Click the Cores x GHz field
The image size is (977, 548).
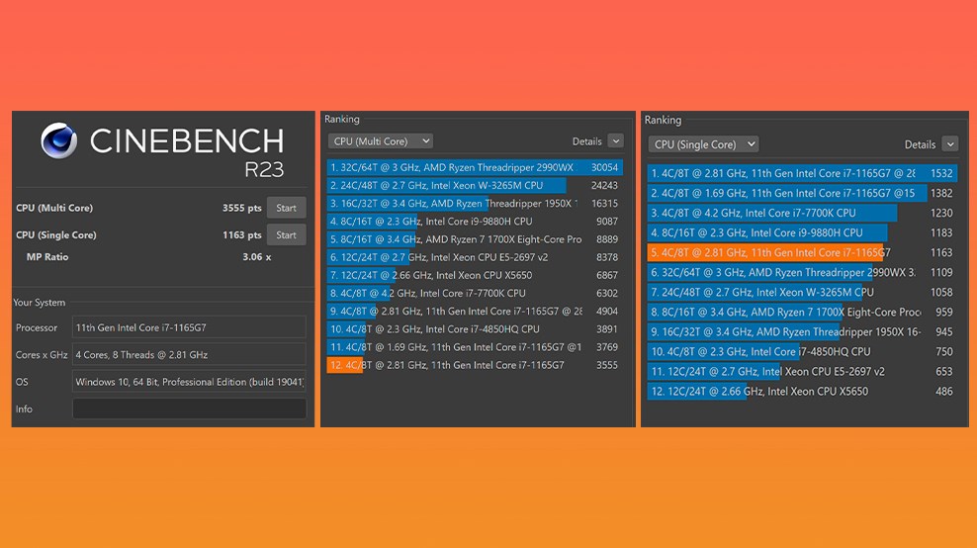pyautogui.click(x=189, y=355)
